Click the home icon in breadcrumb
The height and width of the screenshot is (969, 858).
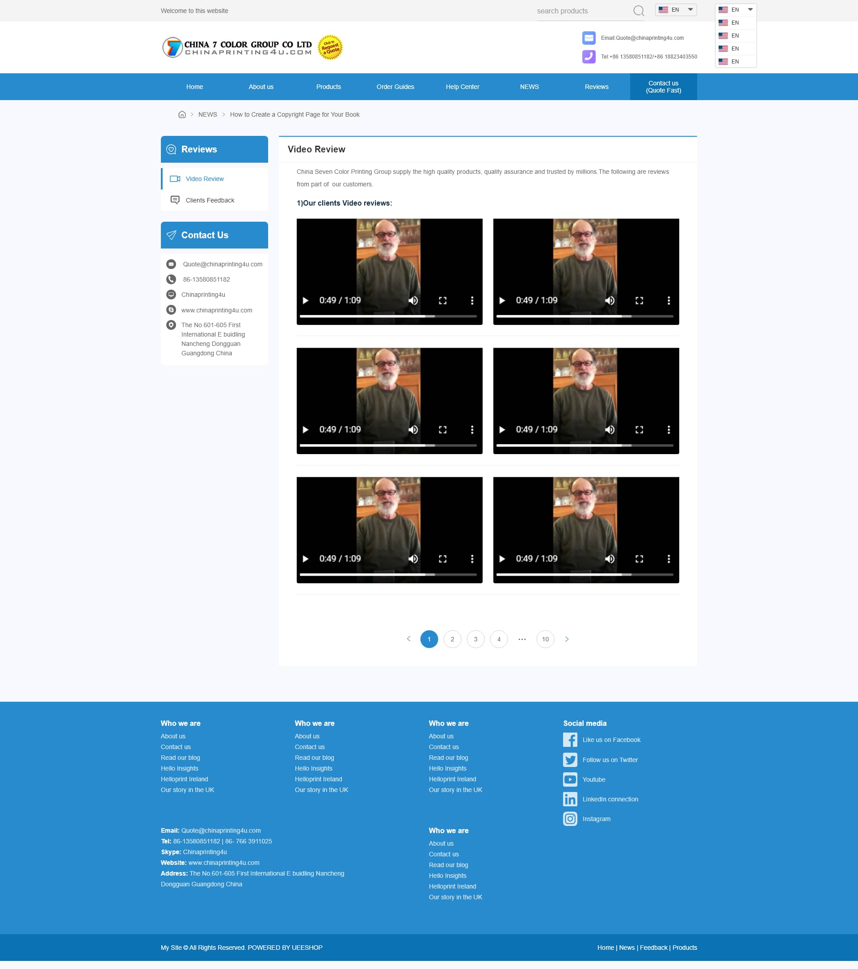pyautogui.click(x=182, y=114)
